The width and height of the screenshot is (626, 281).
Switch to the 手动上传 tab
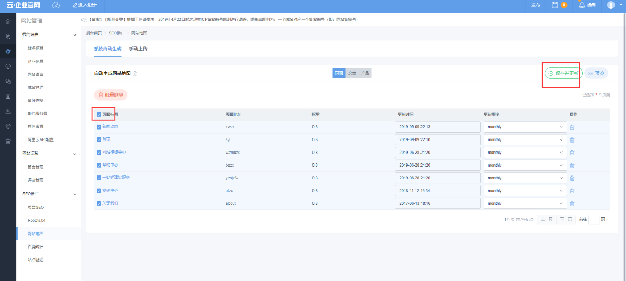(x=138, y=49)
